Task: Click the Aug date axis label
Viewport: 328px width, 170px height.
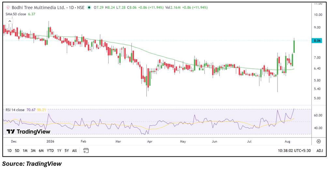Action: [288, 141]
